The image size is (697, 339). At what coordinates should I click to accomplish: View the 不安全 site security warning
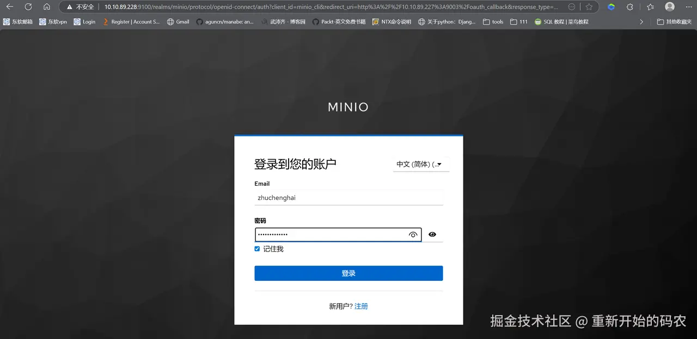click(80, 7)
